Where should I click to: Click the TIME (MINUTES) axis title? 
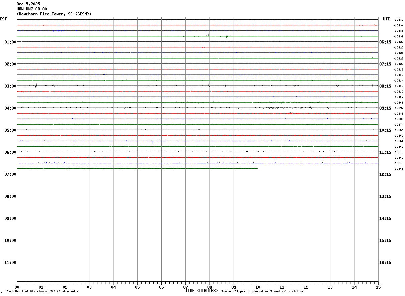201,291
